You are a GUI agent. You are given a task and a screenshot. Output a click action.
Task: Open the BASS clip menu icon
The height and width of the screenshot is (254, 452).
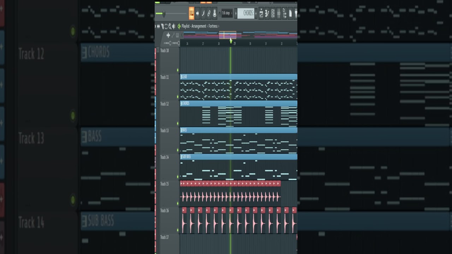pyautogui.click(x=182, y=130)
